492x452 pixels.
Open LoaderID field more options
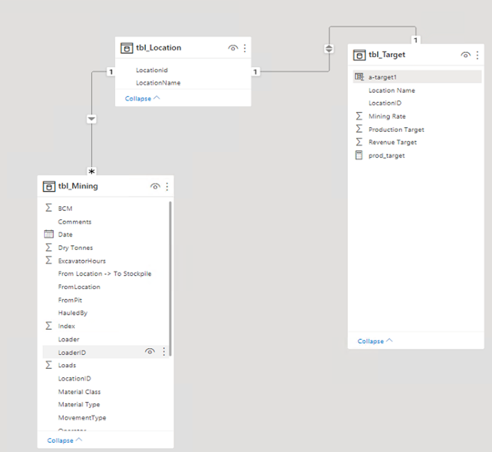(x=164, y=351)
